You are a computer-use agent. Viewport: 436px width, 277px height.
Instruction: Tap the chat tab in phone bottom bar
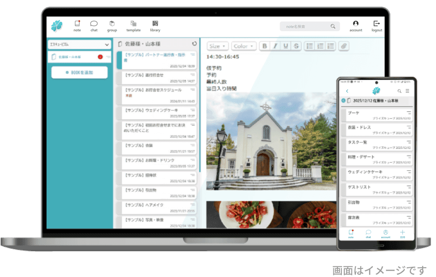pos(368,233)
